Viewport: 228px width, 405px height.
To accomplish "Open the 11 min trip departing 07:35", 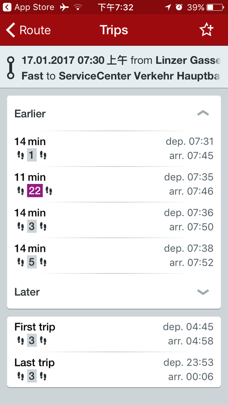I will [x=114, y=184].
